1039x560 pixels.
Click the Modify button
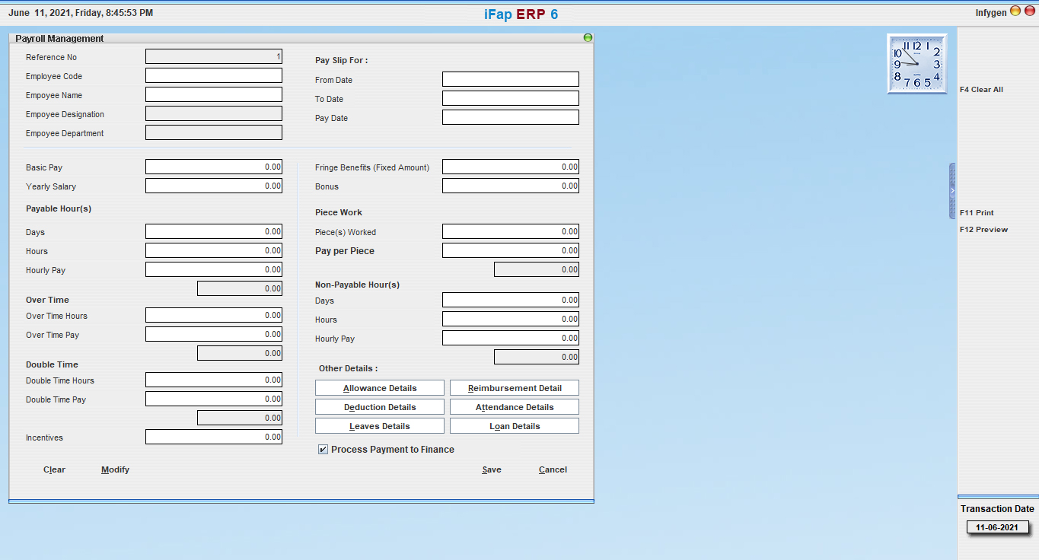pos(115,469)
